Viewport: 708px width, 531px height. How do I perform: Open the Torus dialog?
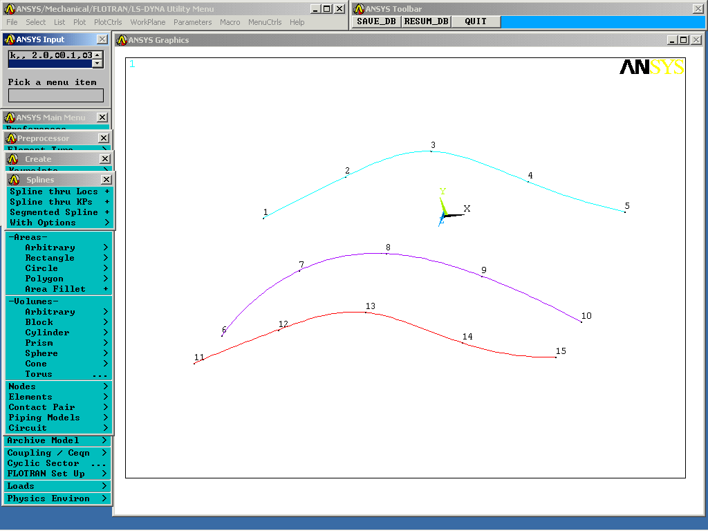point(59,374)
